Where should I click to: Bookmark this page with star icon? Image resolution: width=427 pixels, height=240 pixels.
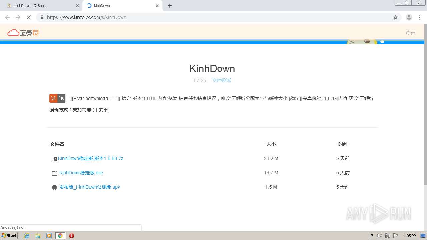coord(396,17)
